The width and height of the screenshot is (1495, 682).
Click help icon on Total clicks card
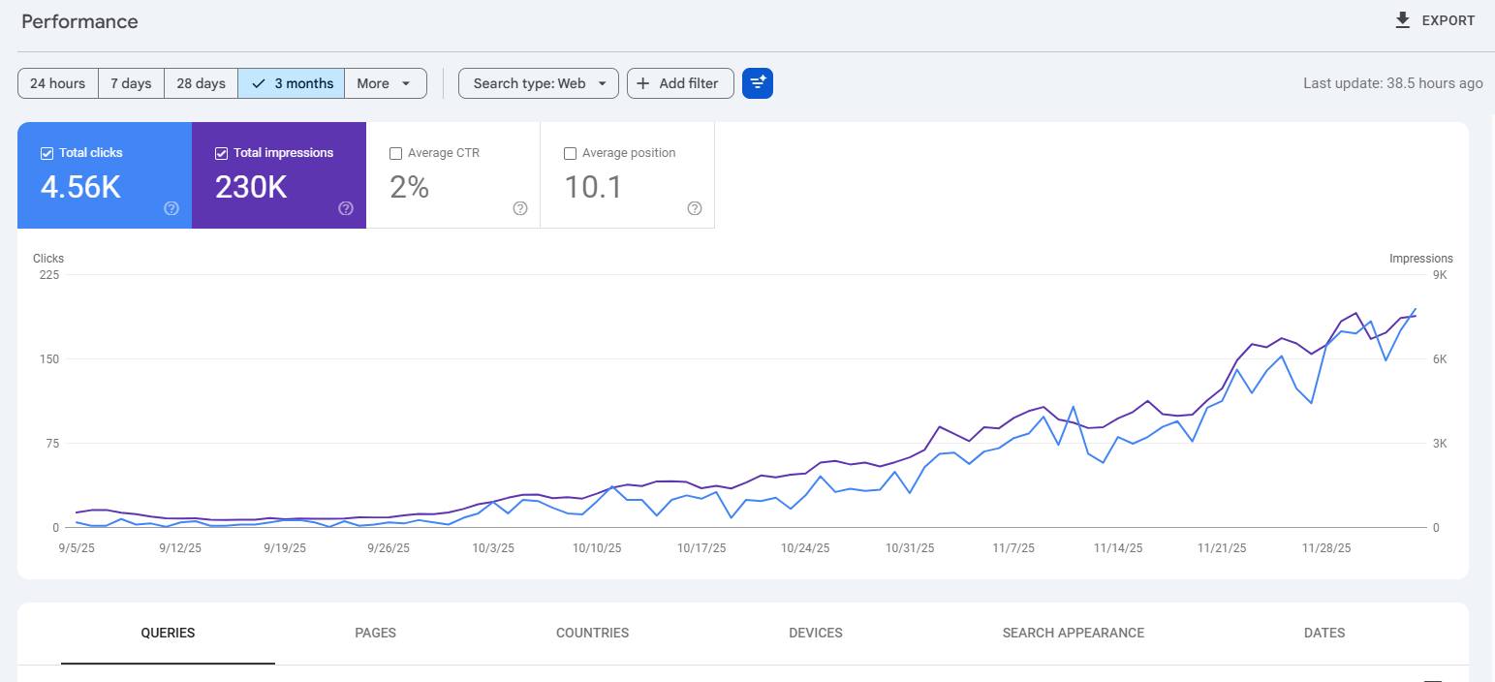click(x=171, y=208)
